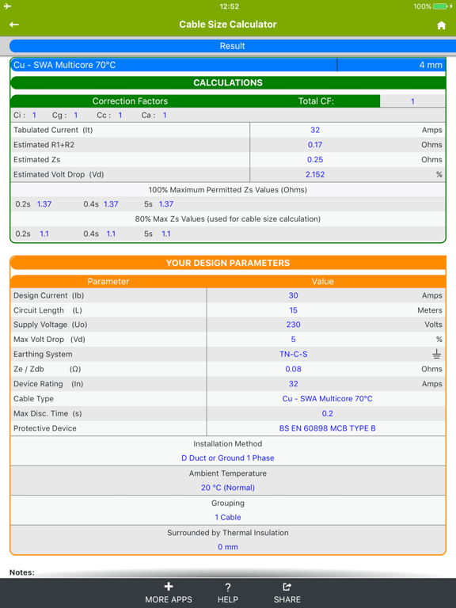Tap Tabulated Current value 32
Viewport: 456px width, 608px height.
(315, 130)
